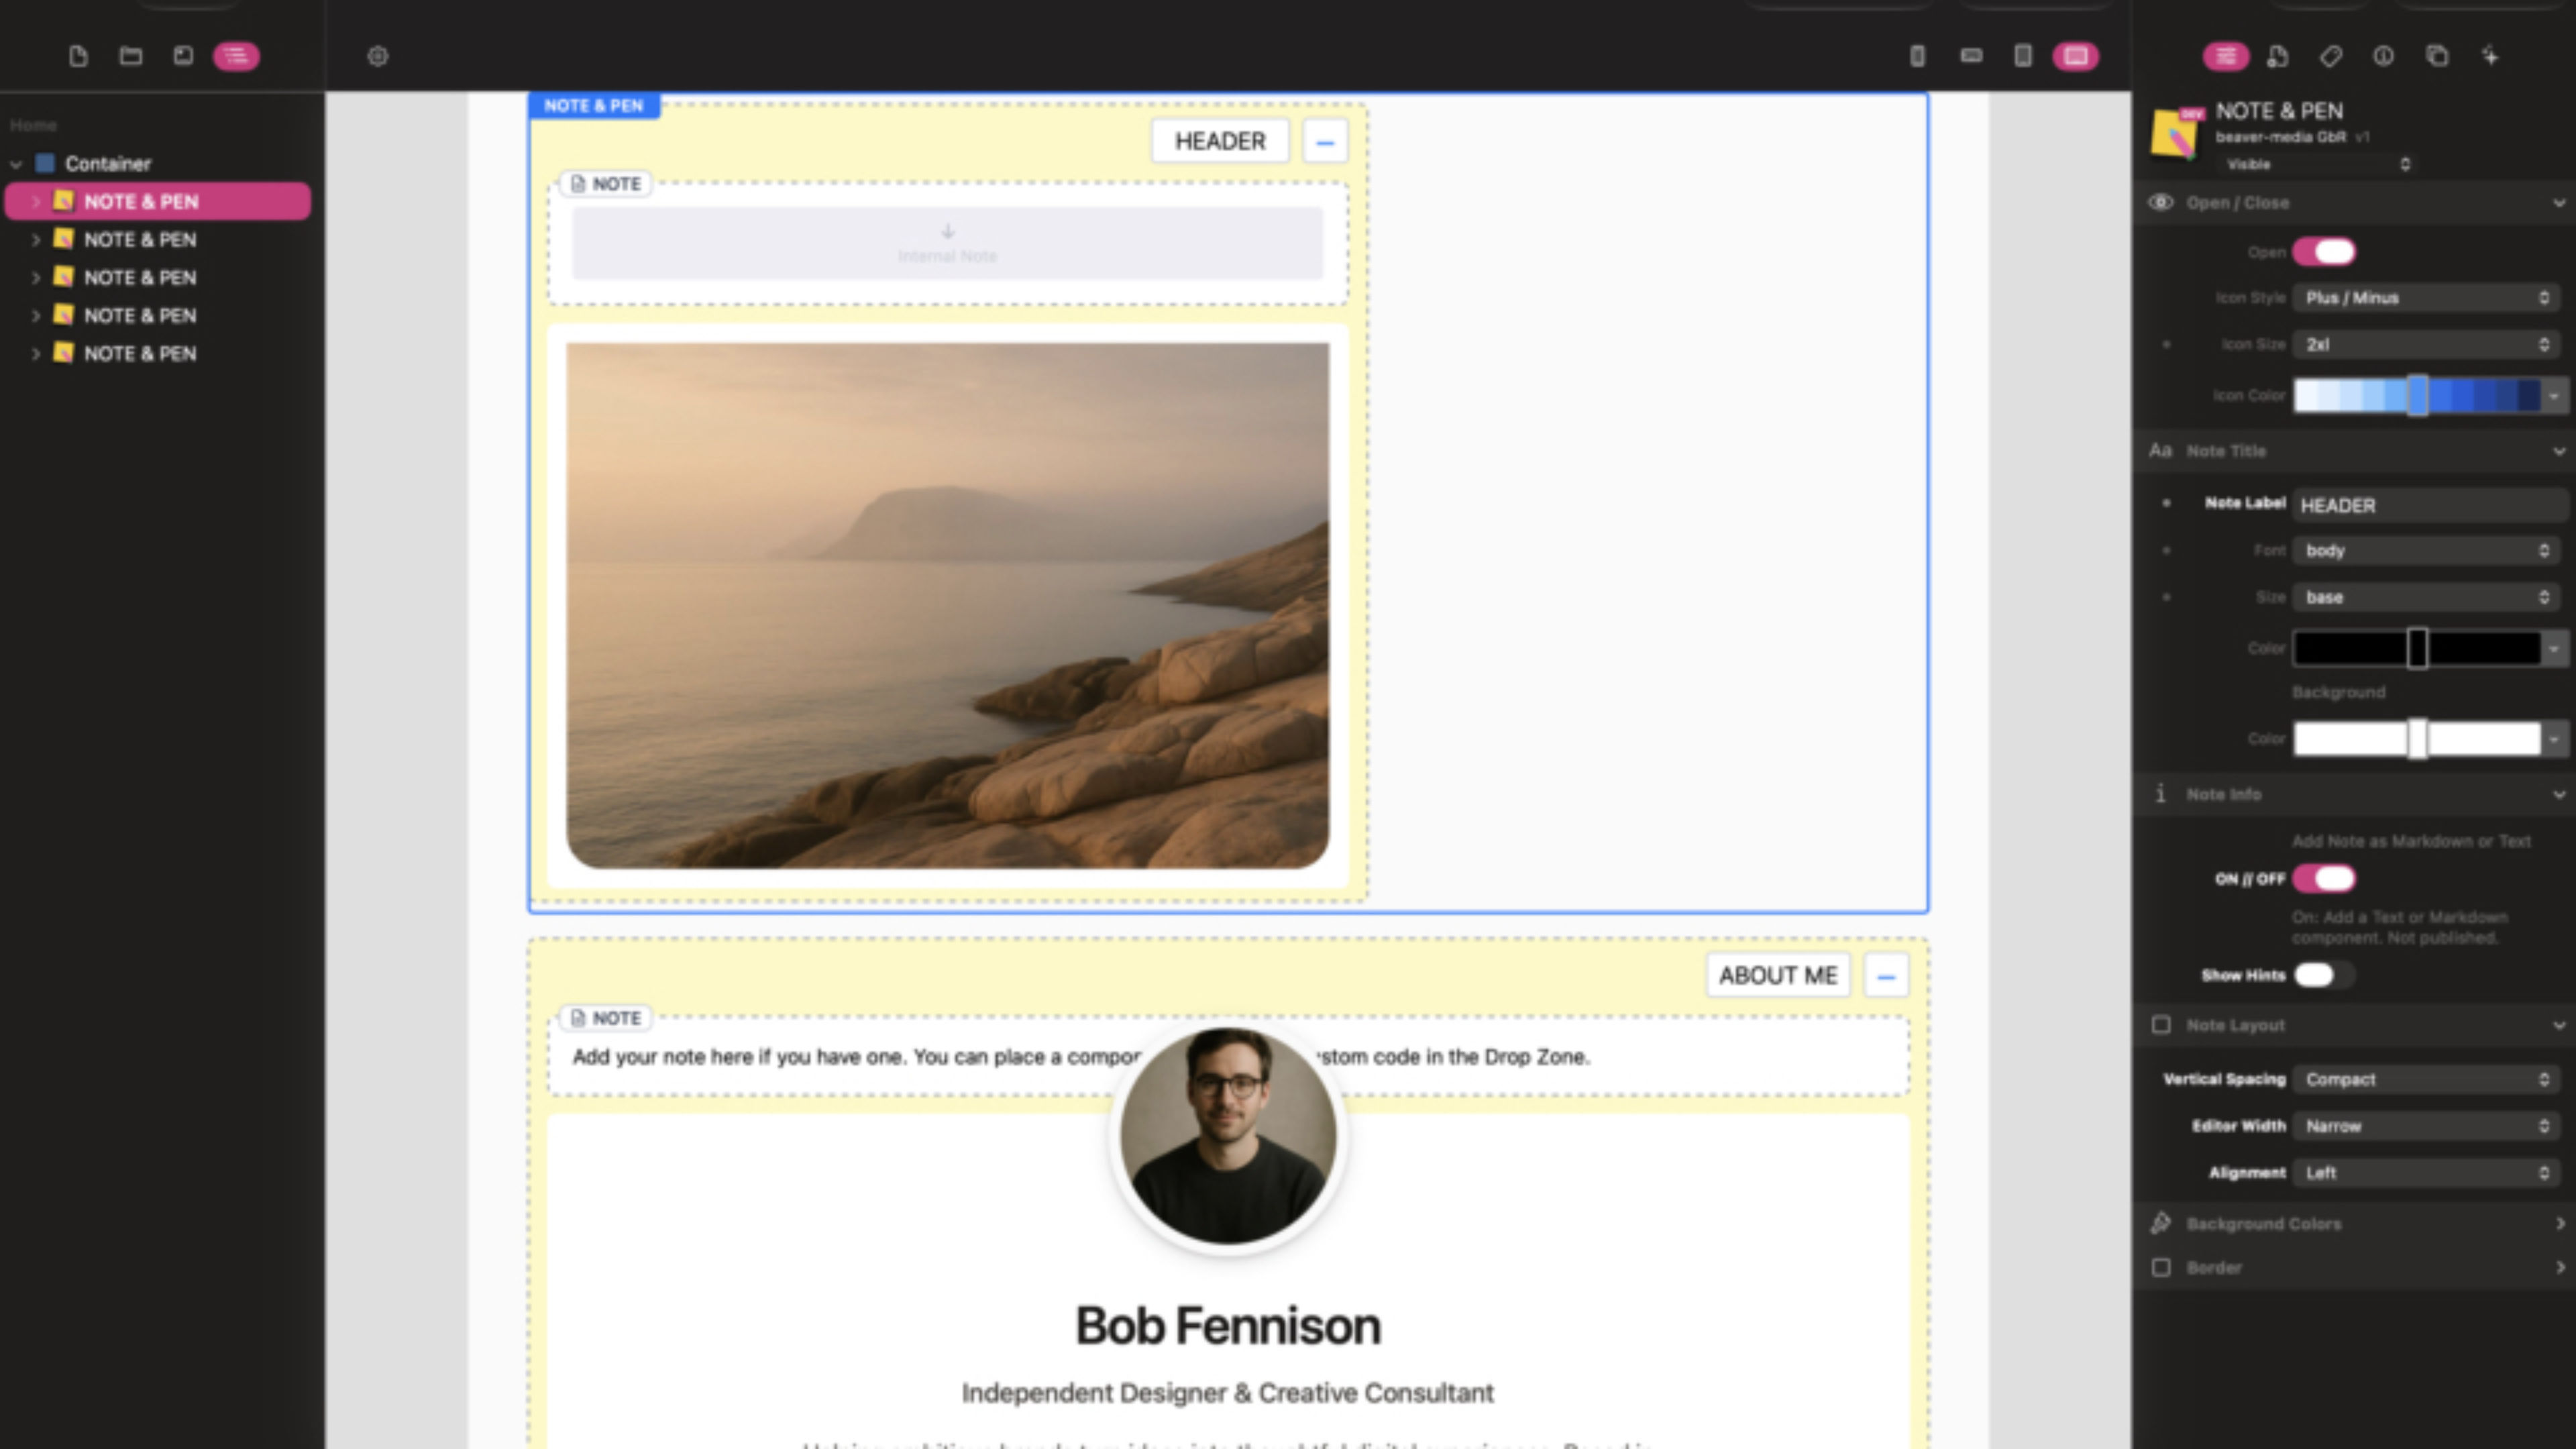Pick the black note title Color swatch
2576x1449 pixels.
click(x=2417, y=649)
